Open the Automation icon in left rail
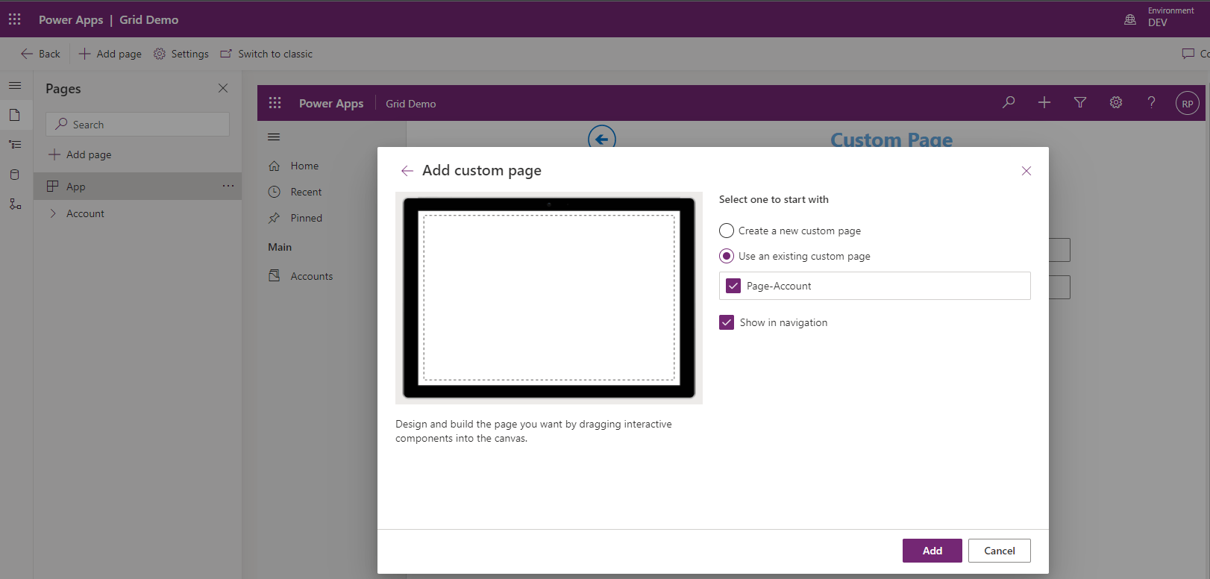This screenshot has width=1210, height=579. (15, 204)
